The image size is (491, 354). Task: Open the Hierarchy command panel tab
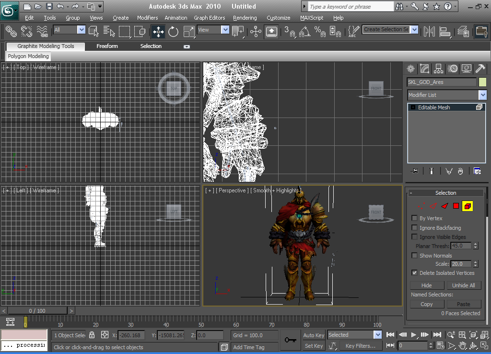pyautogui.click(x=438, y=69)
